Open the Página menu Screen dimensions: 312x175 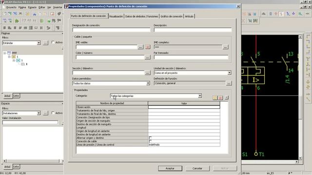(22, 7)
